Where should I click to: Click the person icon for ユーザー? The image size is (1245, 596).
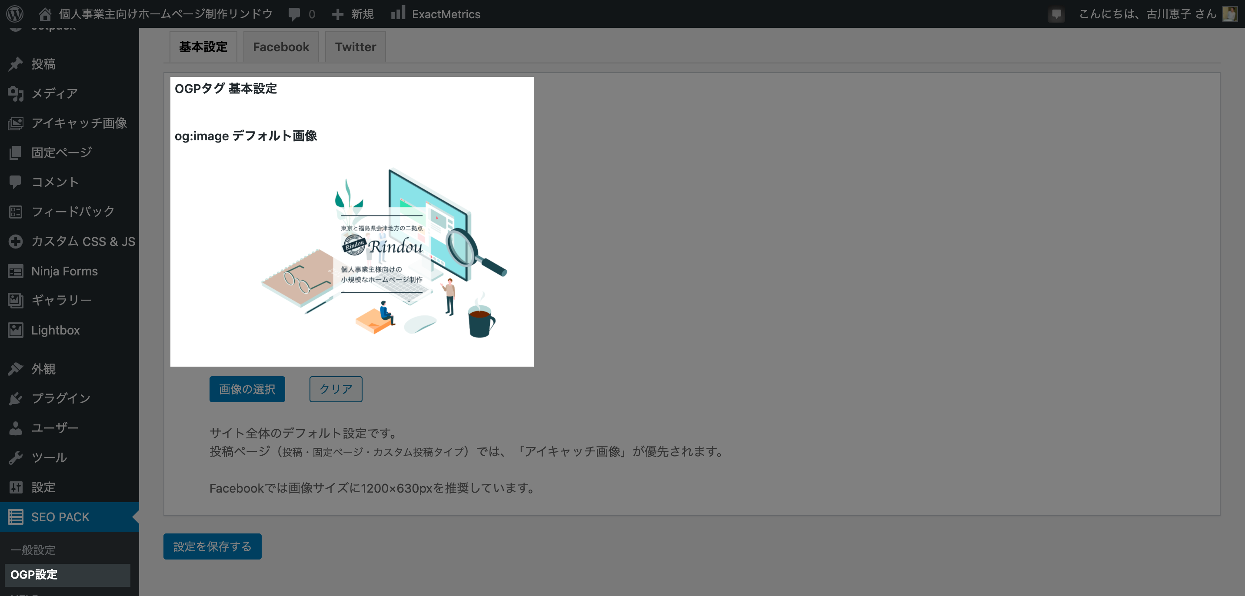16,427
